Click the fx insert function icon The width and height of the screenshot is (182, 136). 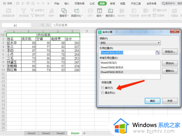point(48,25)
